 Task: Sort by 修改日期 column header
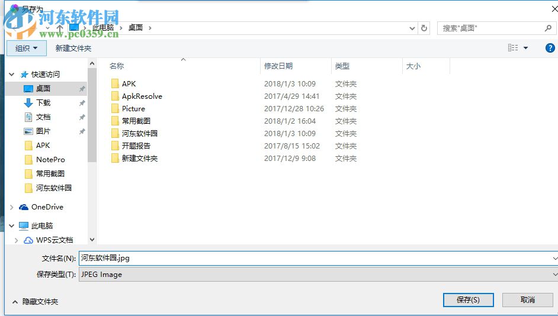click(x=278, y=66)
